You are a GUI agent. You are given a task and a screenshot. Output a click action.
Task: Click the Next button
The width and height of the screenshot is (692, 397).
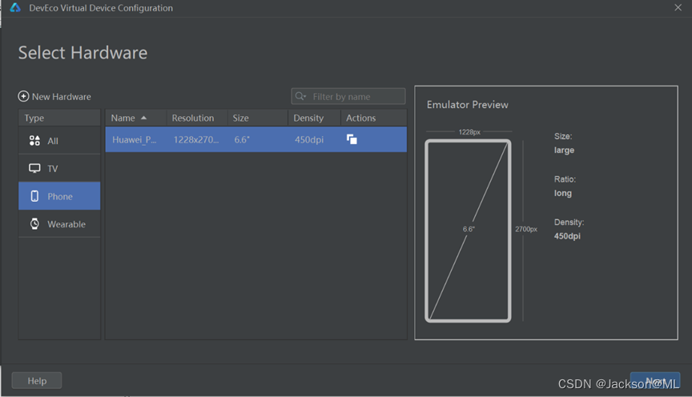[655, 381]
